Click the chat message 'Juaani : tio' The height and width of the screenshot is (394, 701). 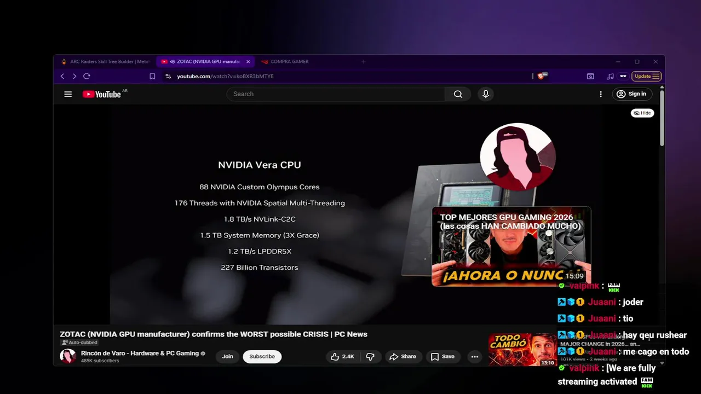[x=595, y=318]
